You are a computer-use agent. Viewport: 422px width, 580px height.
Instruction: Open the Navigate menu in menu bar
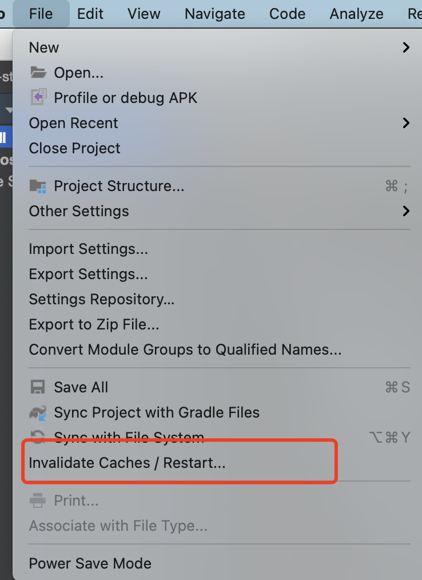[x=214, y=14]
